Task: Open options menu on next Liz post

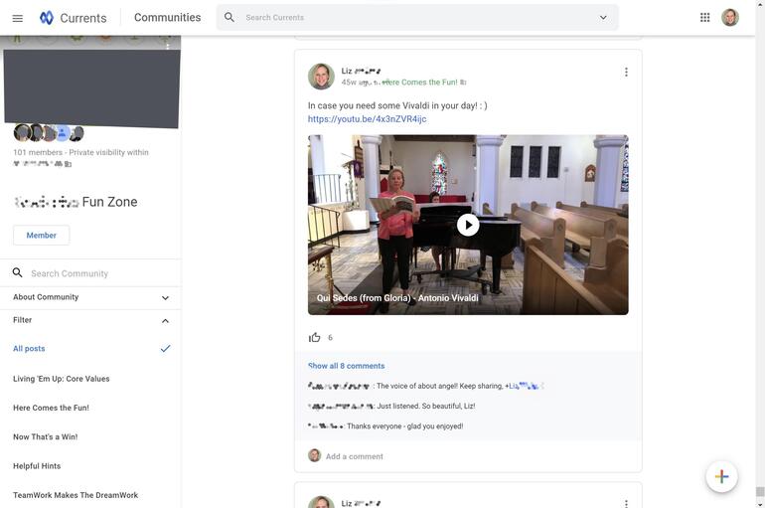Action: point(626,503)
